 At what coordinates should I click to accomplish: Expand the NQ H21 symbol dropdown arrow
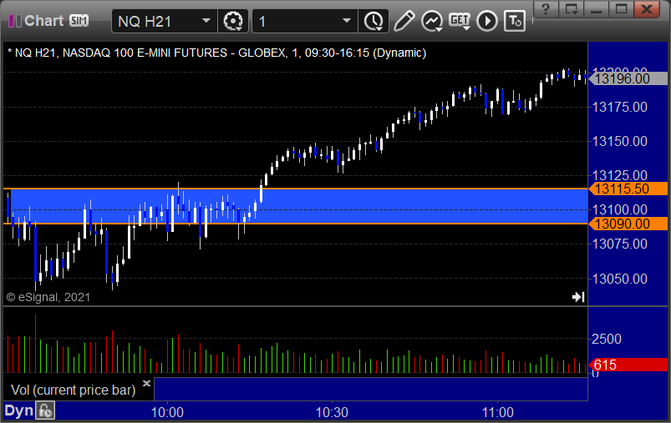206,21
